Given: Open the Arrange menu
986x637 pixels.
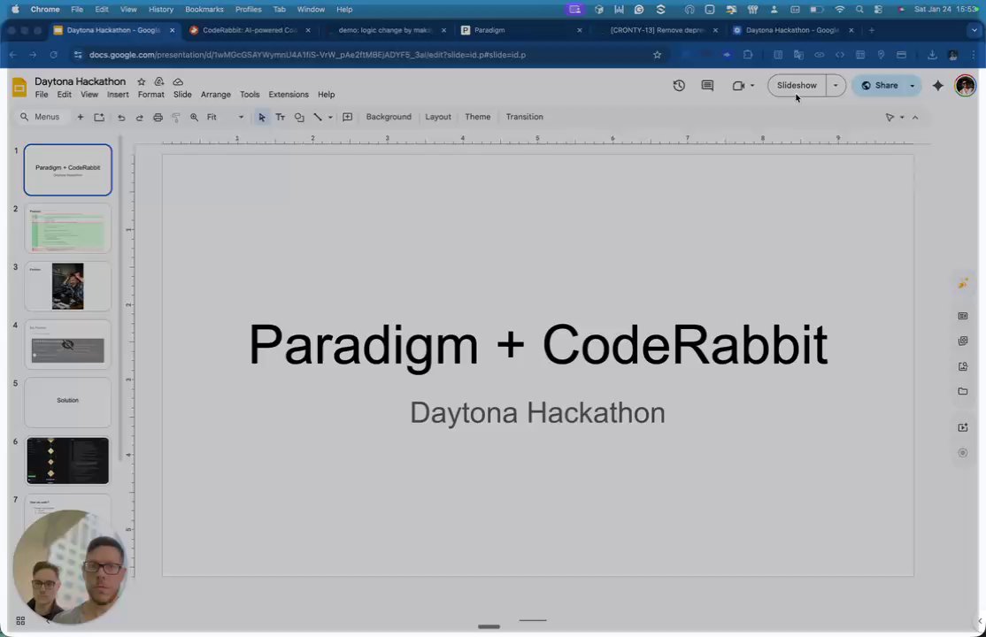Looking at the screenshot, I should tap(216, 95).
